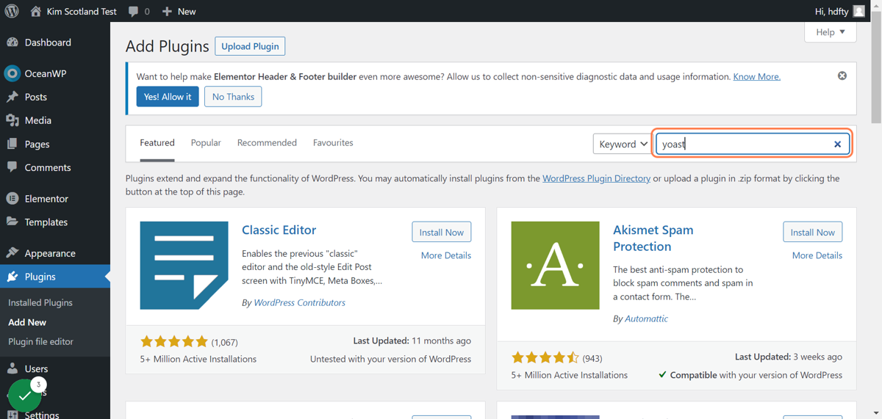Open WordPress Contributors author link
The width and height of the screenshot is (882, 419).
[x=299, y=302]
